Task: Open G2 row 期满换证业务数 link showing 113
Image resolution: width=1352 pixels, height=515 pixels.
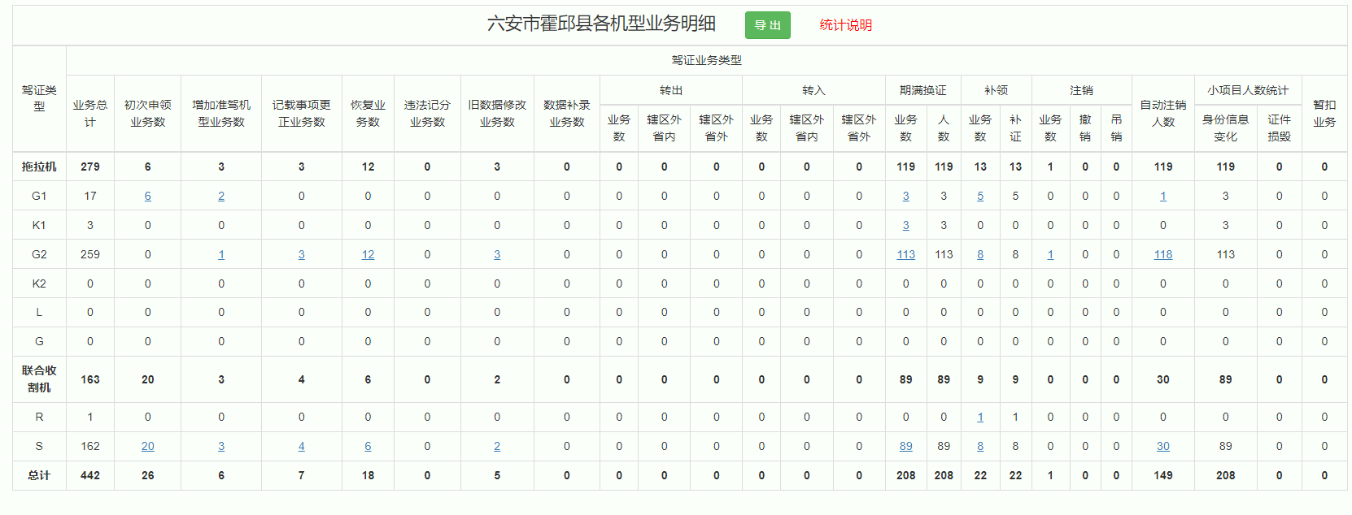Action: tap(905, 254)
